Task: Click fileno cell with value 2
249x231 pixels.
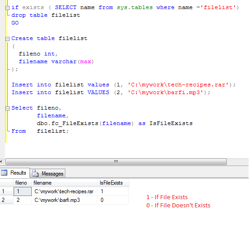Action: (x=23, y=200)
